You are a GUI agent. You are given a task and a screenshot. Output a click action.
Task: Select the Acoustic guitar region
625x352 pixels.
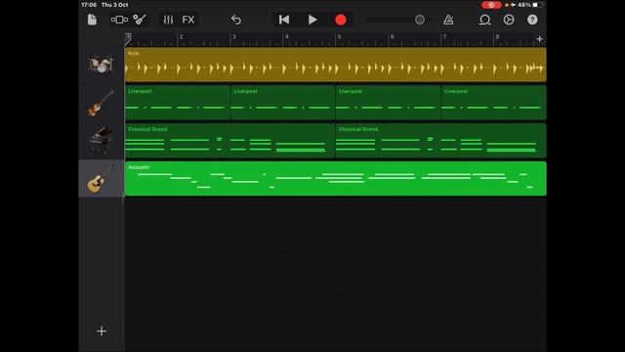coord(336,178)
